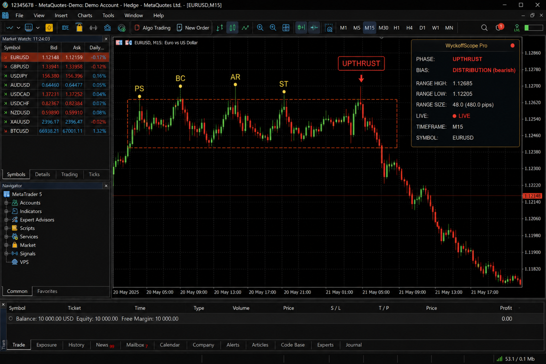
Task: Open the Tools menu
Action: click(108, 15)
